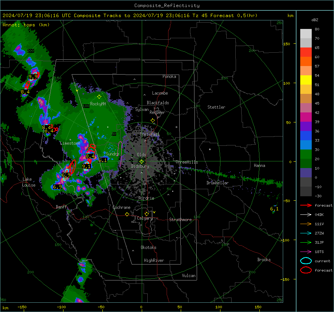Click the 6.1 storm top label near Hanna side
This screenshot has width=334, height=312.
point(274,209)
